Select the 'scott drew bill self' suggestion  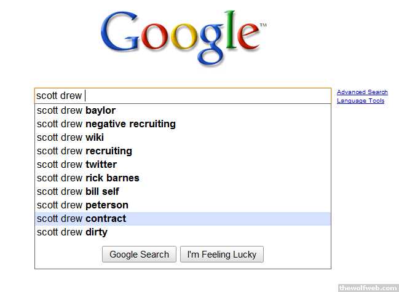click(78, 192)
